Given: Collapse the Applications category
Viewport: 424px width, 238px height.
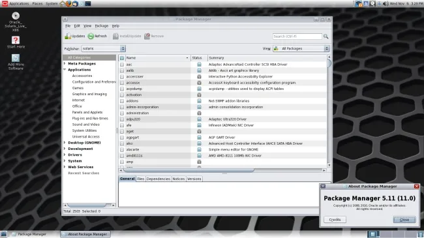Looking at the screenshot, I should click(x=65, y=70).
